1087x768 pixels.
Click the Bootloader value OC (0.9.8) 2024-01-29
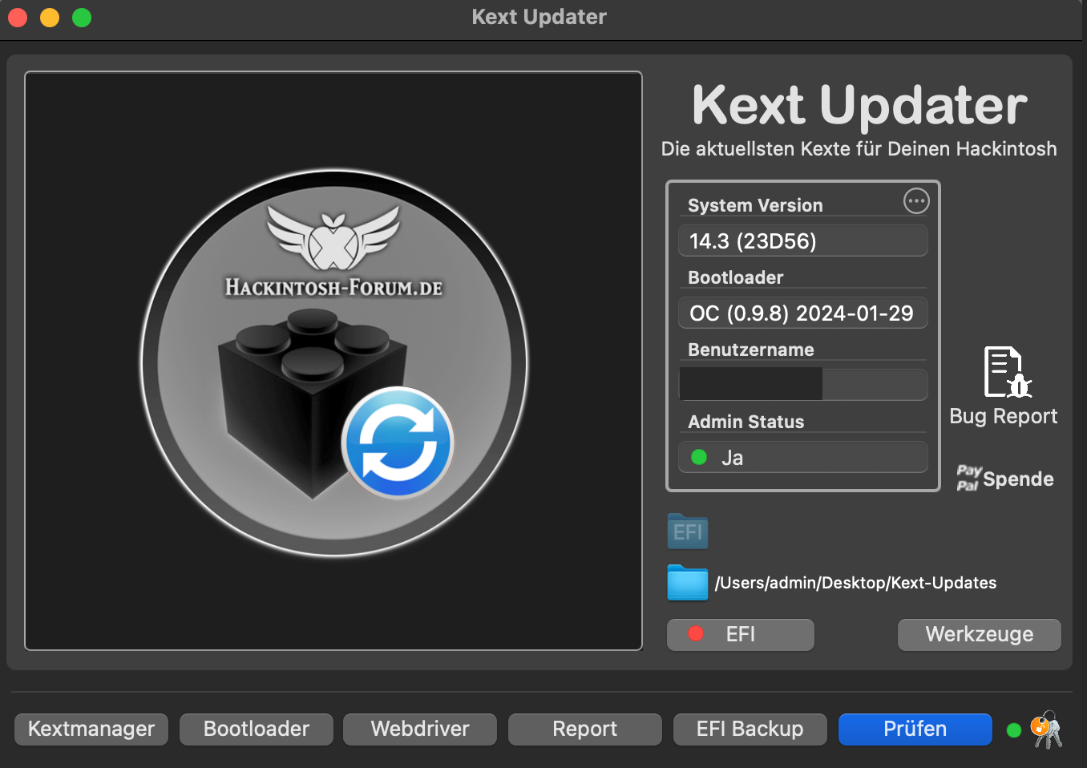click(x=803, y=313)
